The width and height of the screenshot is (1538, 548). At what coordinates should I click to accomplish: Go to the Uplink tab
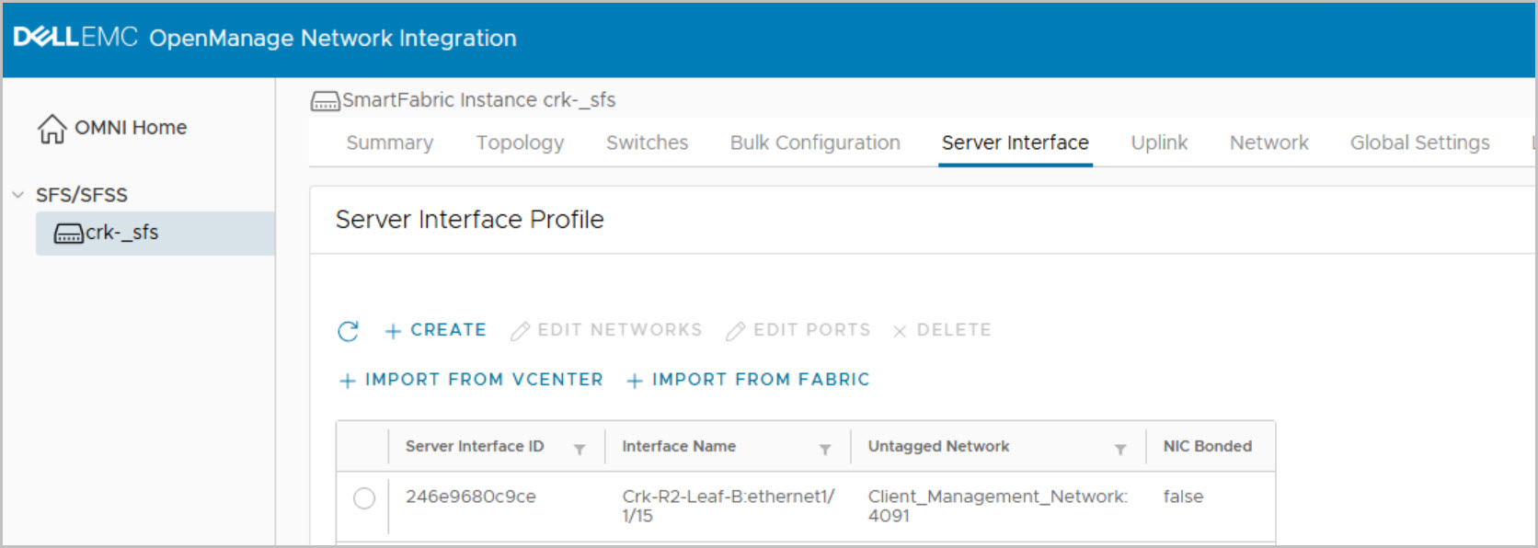click(x=1159, y=143)
